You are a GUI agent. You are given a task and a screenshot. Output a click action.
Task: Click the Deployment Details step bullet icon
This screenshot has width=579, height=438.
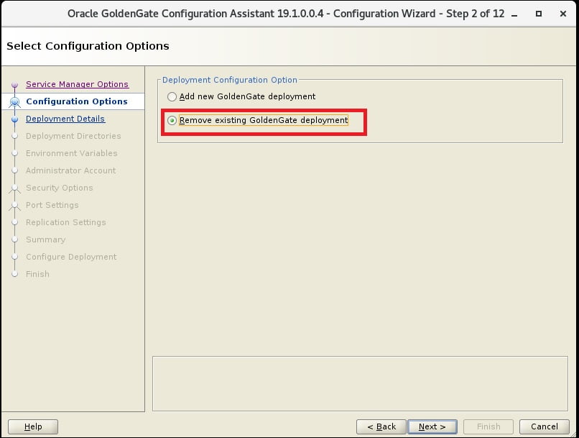click(15, 119)
